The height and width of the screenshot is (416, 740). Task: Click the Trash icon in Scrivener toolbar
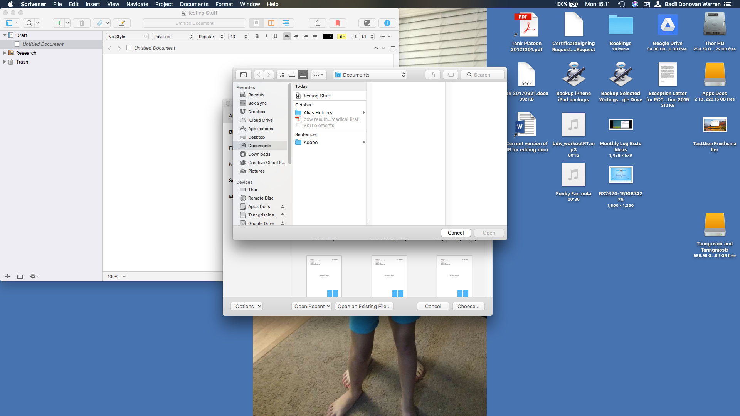tap(82, 23)
